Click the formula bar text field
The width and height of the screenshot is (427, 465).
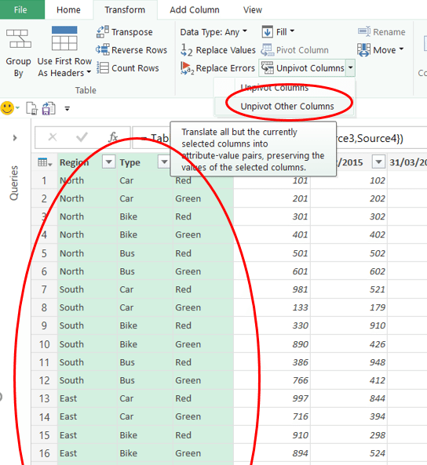coord(279,137)
